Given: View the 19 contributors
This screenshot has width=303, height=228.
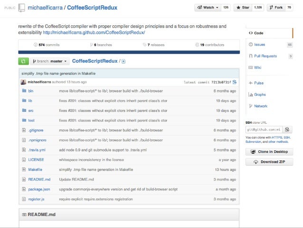Looking at the screenshot, I should pyautogui.click(x=209, y=45).
